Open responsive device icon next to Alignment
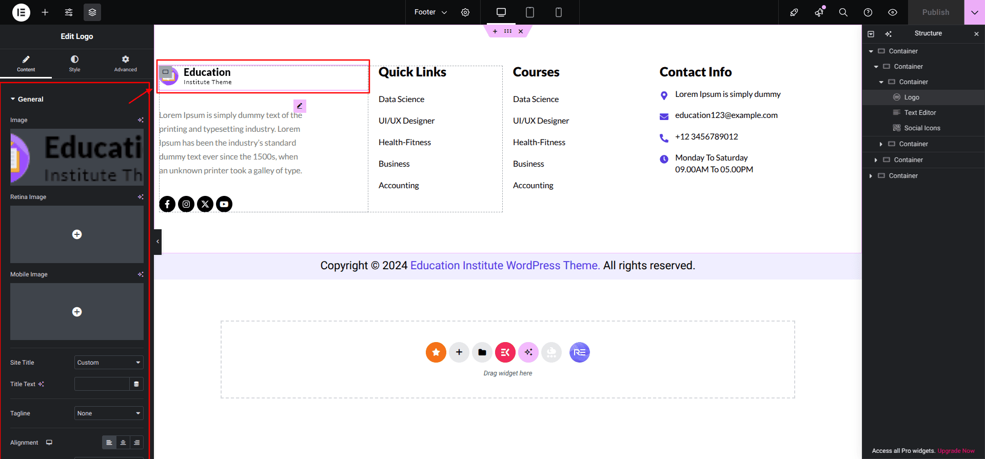 49,443
